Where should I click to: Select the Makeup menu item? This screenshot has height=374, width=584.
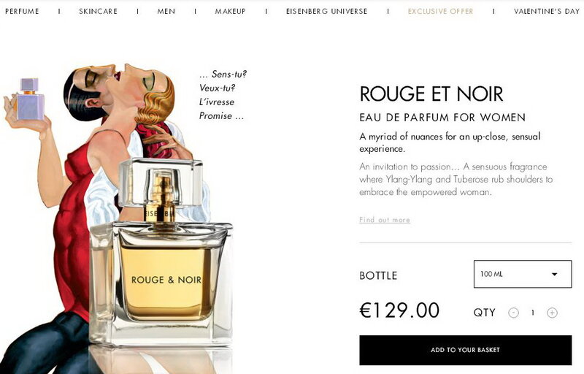pyautogui.click(x=230, y=11)
